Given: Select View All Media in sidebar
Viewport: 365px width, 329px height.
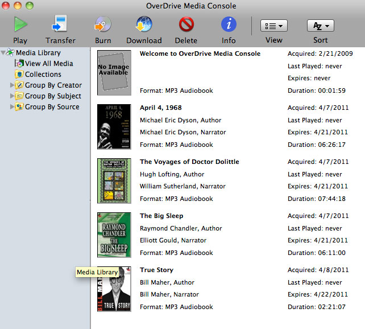Looking at the screenshot, I should click(49, 63).
